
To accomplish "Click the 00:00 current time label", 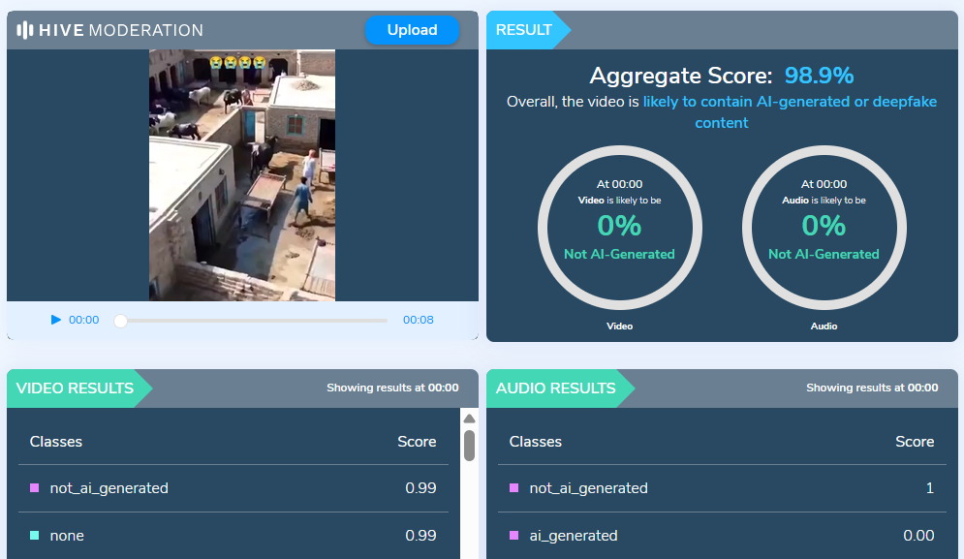I will coord(83,321).
